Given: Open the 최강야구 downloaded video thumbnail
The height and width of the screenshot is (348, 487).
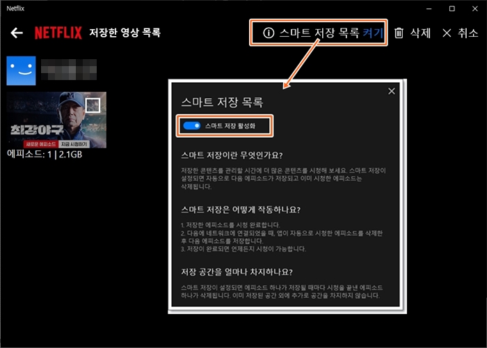Looking at the screenshot, I should point(56,120).
